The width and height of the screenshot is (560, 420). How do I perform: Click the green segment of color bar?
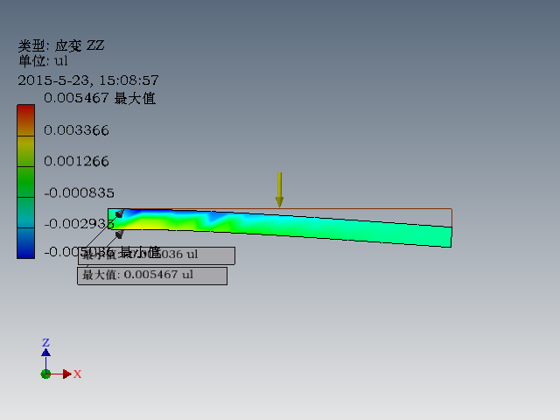tap(25, 182)
